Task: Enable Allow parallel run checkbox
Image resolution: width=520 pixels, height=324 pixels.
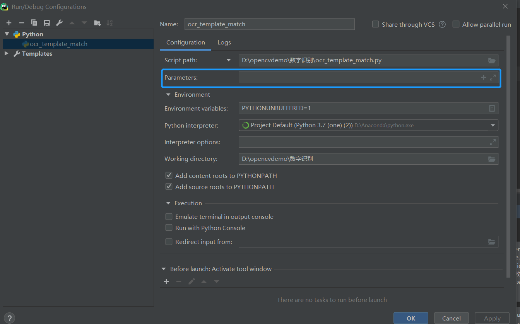Action: (x=456, y=24)
